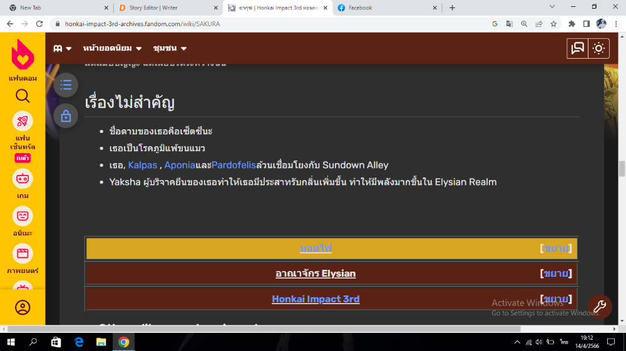Open the discussions chat icon in header
The height and width of the screenshot is (351, 626).
(577, 48)
